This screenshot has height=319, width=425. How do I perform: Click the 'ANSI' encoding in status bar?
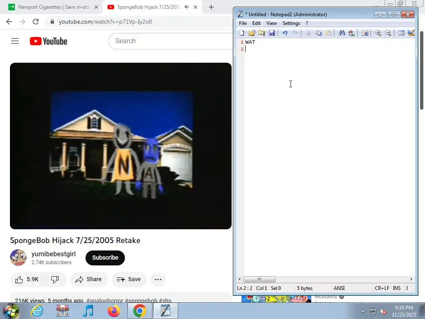339,288
